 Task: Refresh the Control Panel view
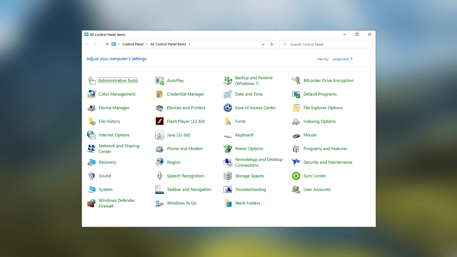click(x=272, y=44)
